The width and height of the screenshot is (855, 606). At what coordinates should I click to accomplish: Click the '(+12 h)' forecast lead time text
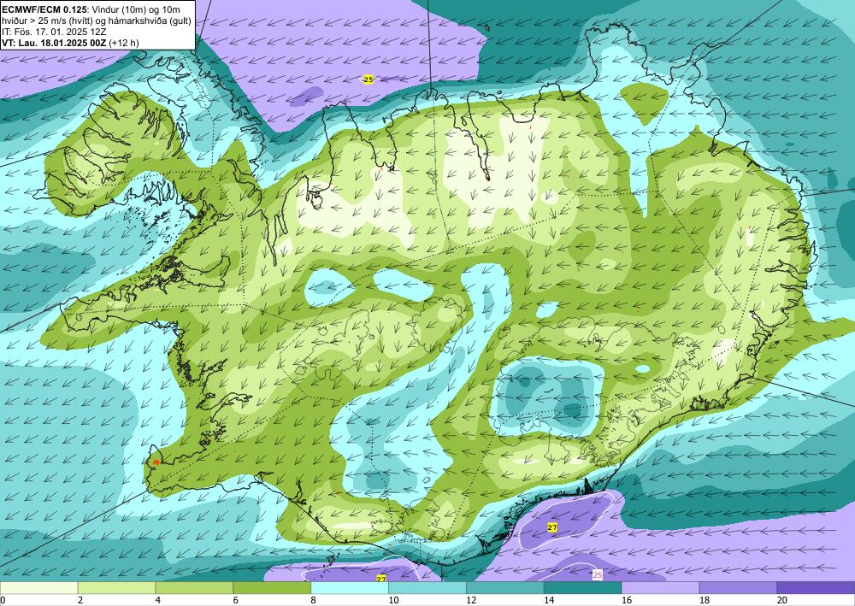coord(124,43)
